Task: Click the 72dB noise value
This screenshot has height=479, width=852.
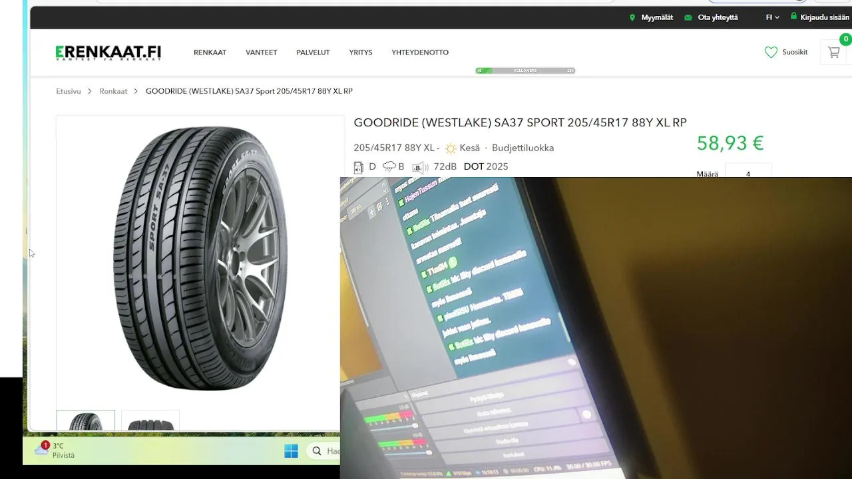Action: 445,166
